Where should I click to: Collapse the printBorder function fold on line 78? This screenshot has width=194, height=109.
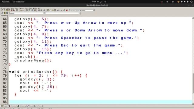pos(8,72)
